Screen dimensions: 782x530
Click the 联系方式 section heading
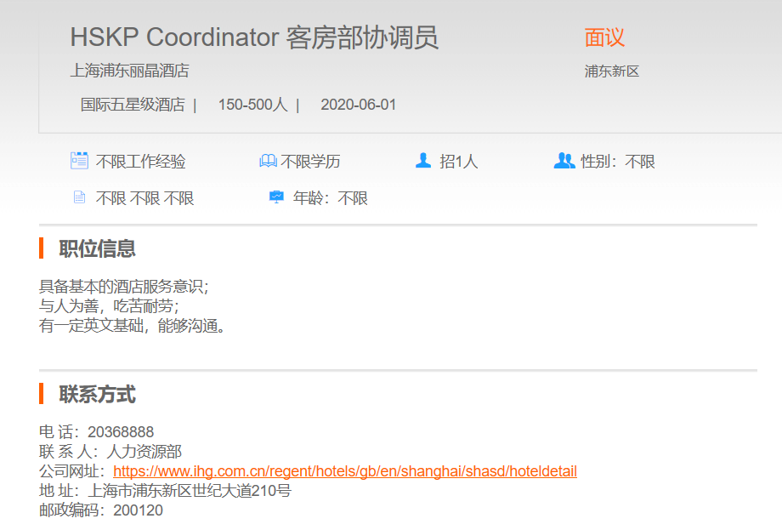97,395
